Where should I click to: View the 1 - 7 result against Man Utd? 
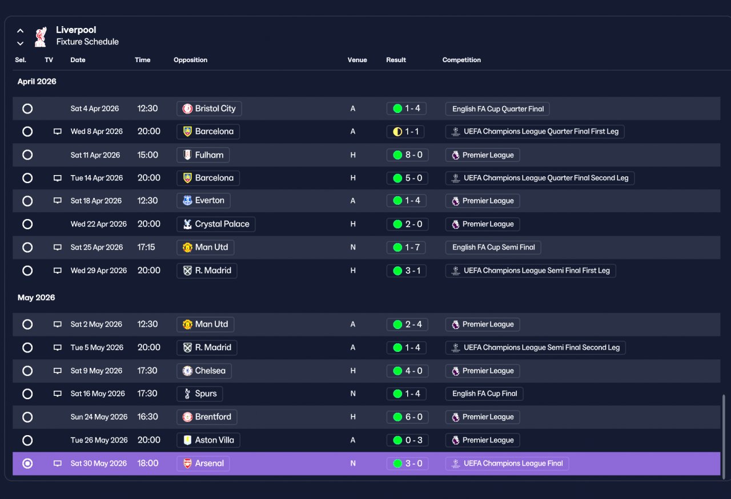(407, 248)
